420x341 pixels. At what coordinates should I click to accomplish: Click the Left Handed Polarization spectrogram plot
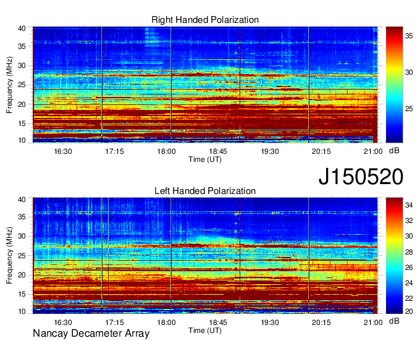[x=205, y=256]
